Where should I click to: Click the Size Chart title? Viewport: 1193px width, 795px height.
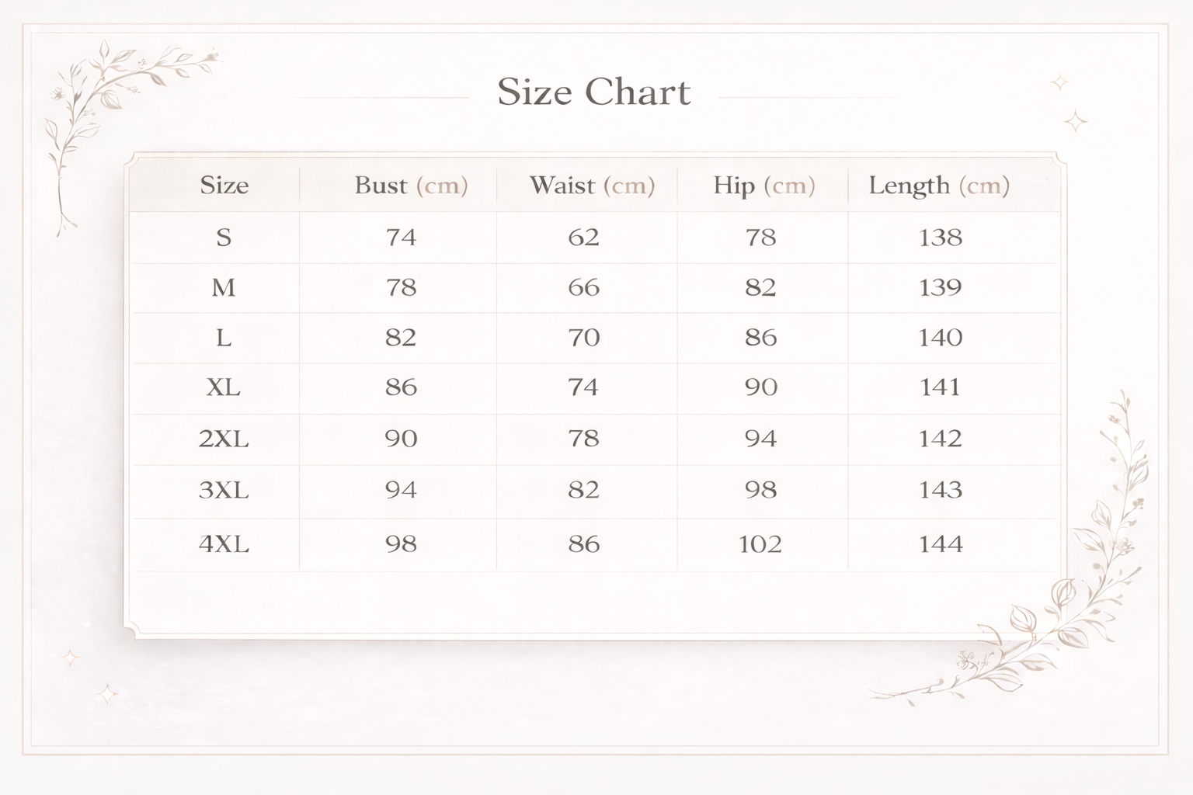[x=594, y=92]
